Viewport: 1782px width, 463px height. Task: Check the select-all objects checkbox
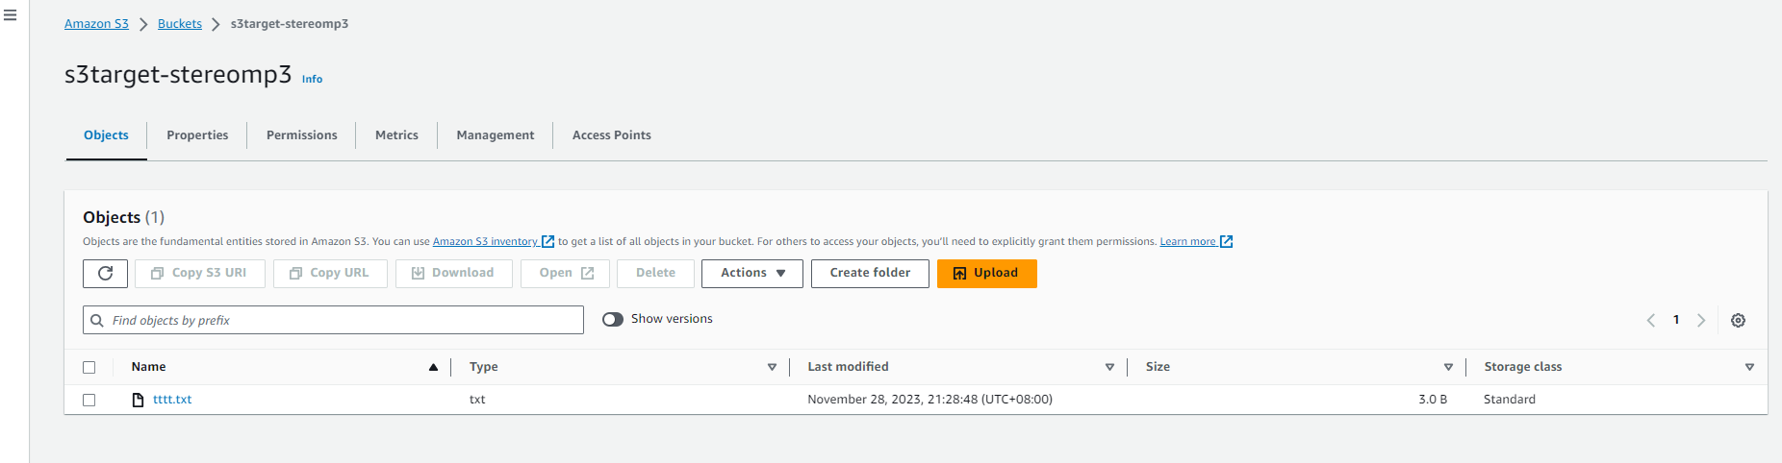89,368
